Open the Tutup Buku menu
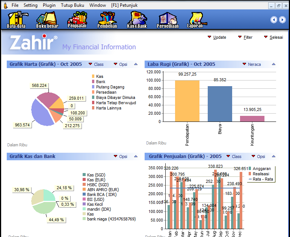The height and width of the screenshot is (237, 290). tap(72, 5)
